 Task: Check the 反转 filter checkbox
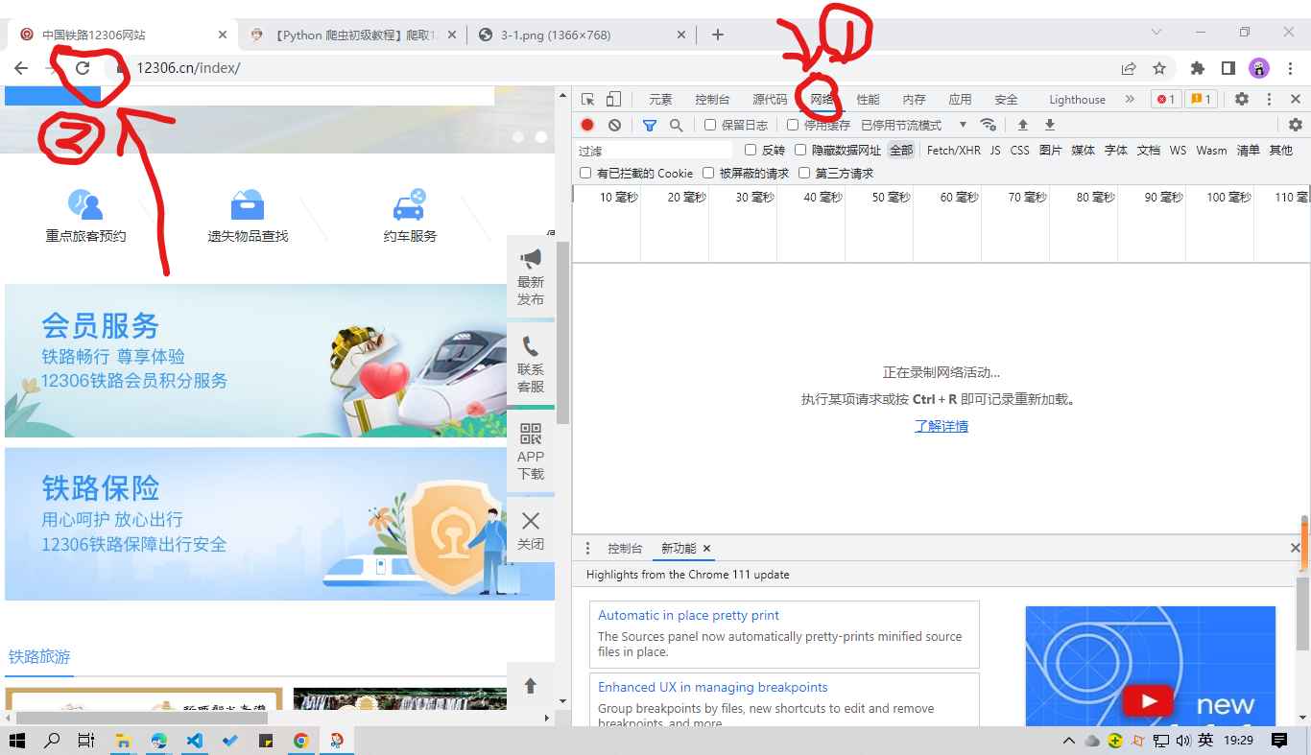pos(751,150)
